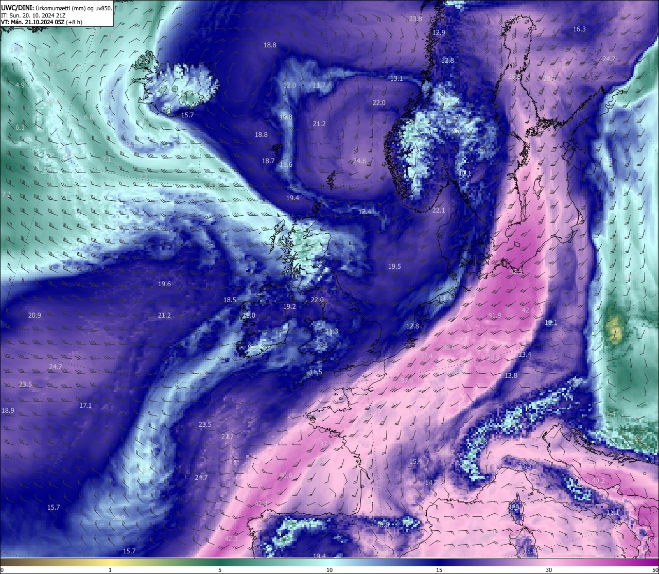
Task: Click the 11.7 value on the map
Action: click(319, 85)
